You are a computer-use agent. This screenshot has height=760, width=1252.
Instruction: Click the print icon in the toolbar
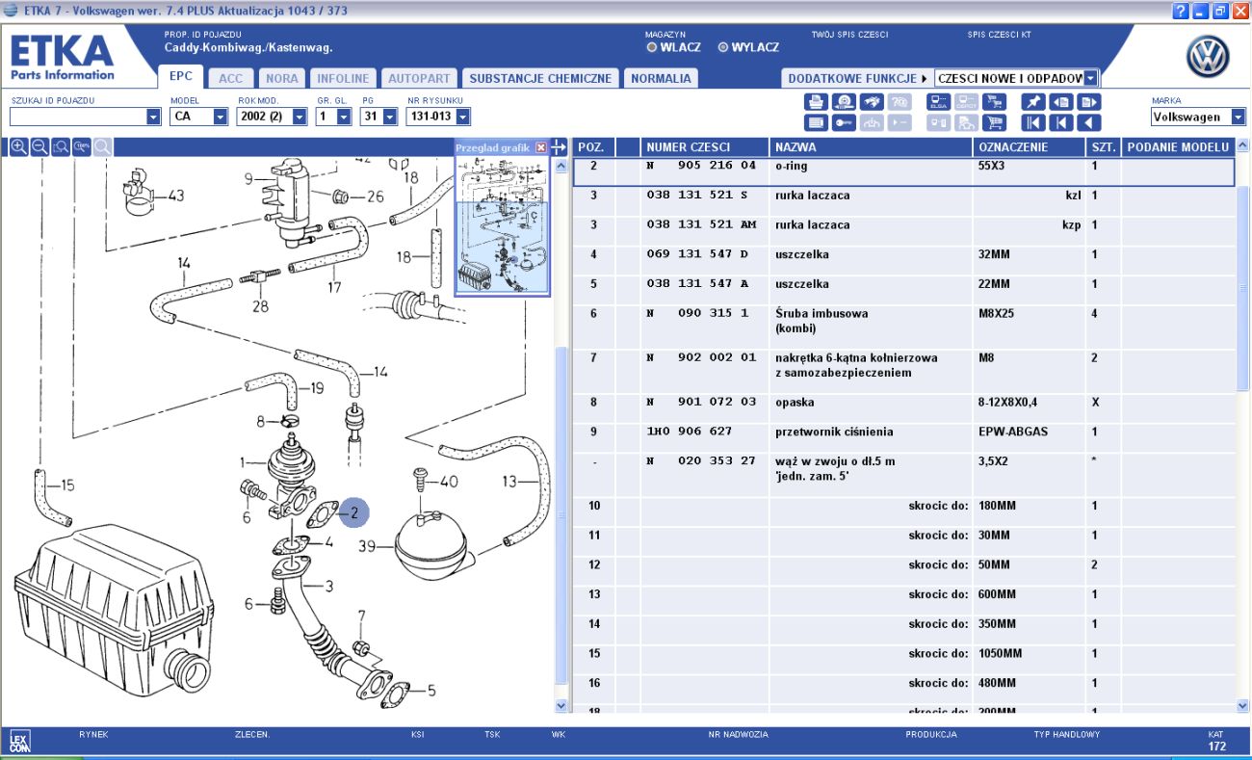816,102
